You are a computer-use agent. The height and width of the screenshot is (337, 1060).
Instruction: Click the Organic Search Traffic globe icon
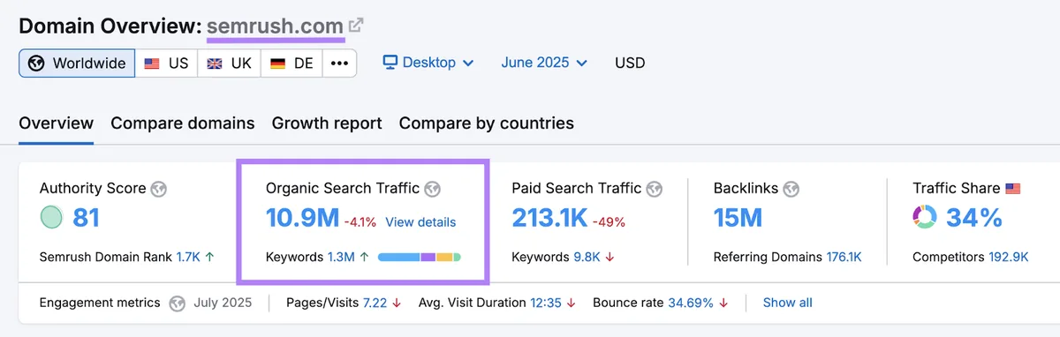[433, 188]
